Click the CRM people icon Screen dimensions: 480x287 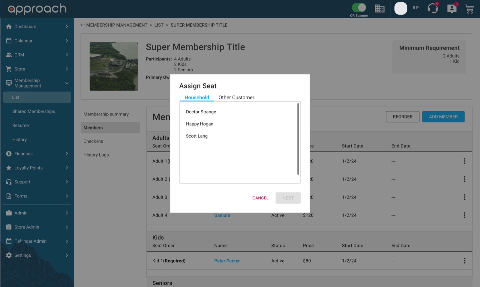pyautogui.click(x=9, y=55)
